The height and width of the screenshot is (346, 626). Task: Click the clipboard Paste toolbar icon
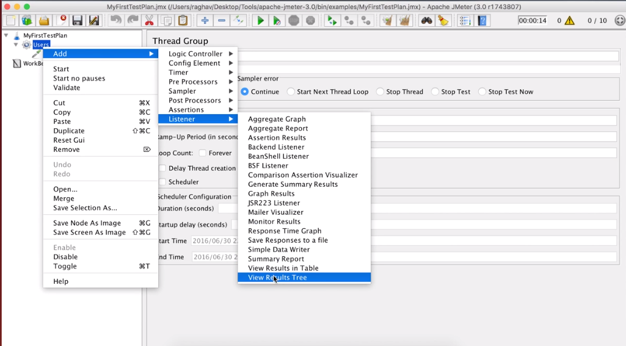[183, 20]
